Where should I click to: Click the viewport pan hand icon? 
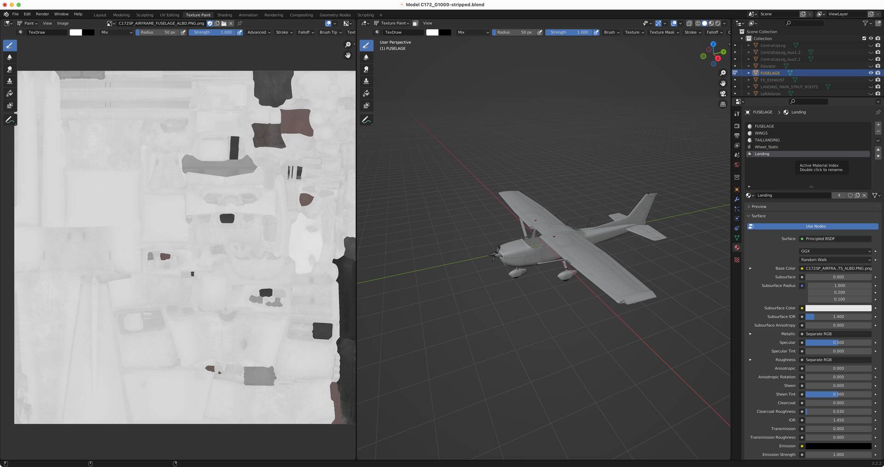click(723, 83)
